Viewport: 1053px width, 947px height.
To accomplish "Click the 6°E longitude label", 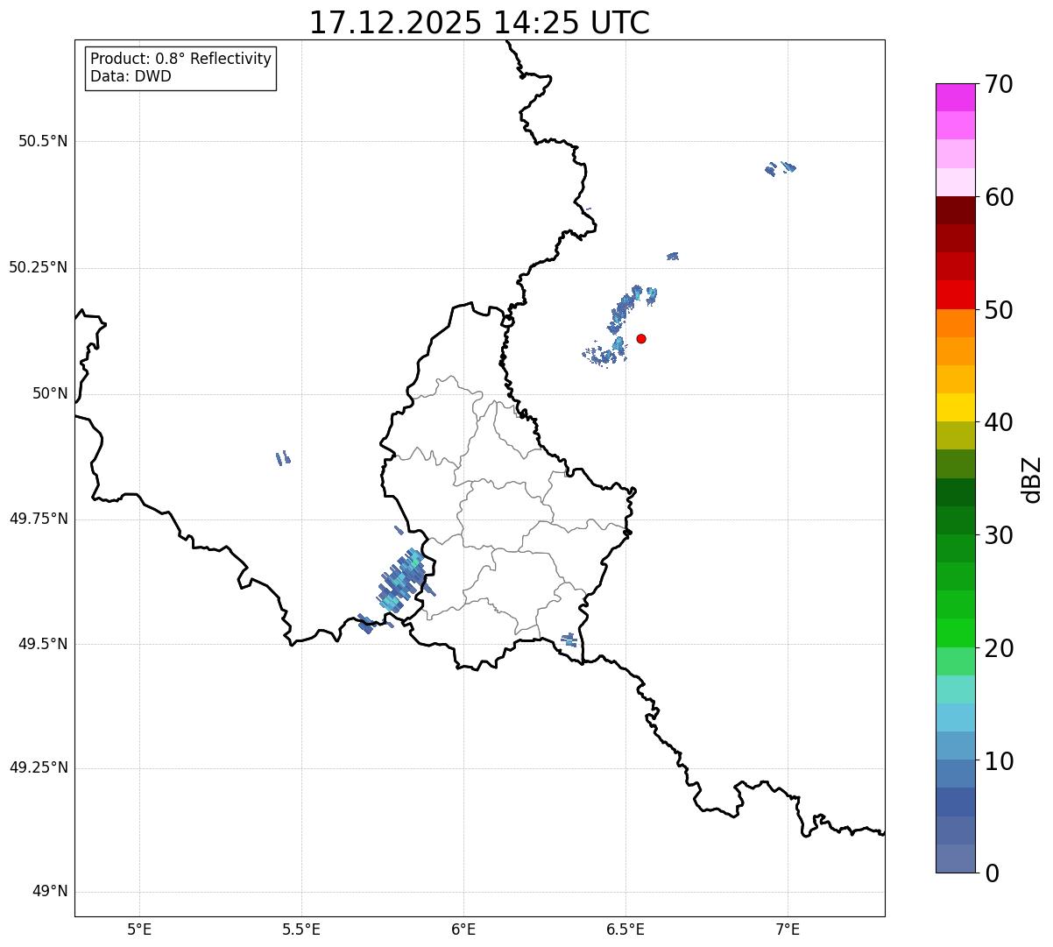I will coord(463,929).
